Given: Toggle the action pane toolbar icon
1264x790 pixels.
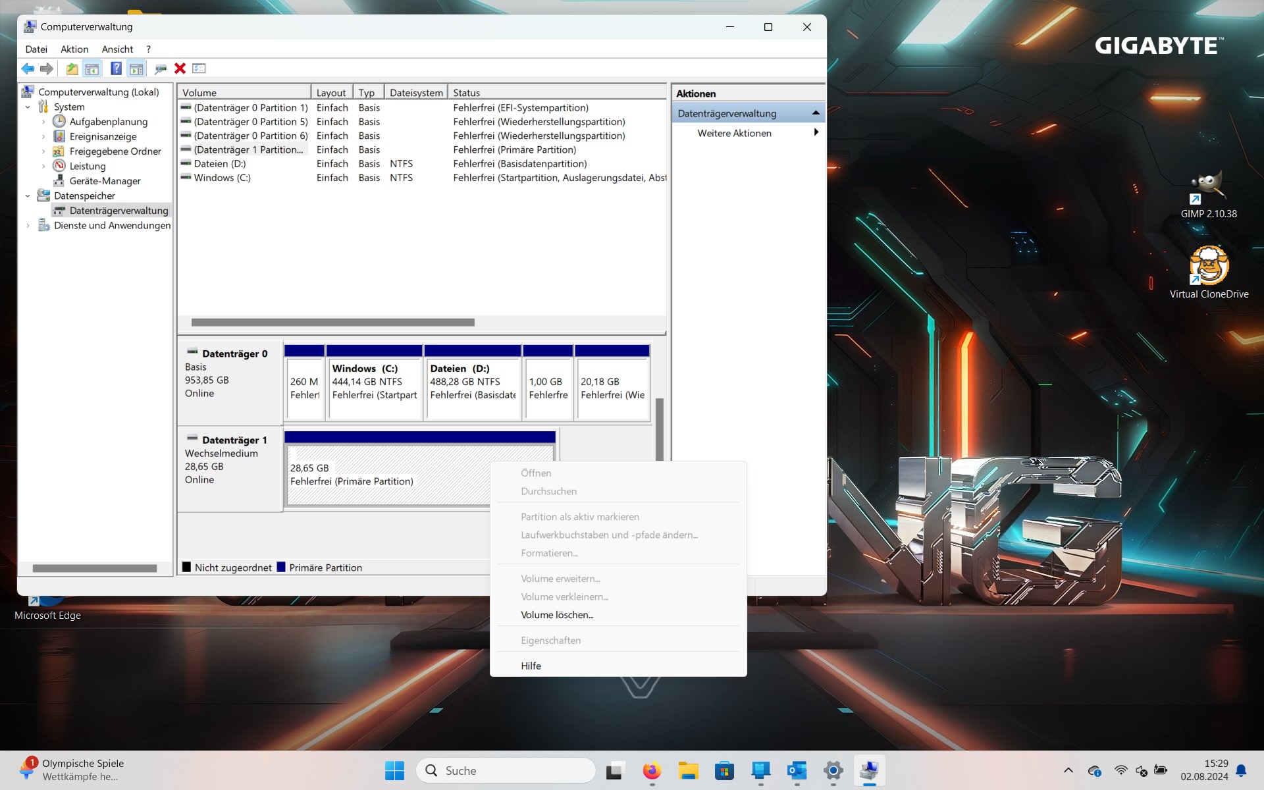Looking at the screenshot, I should click(x=136, y=68).
